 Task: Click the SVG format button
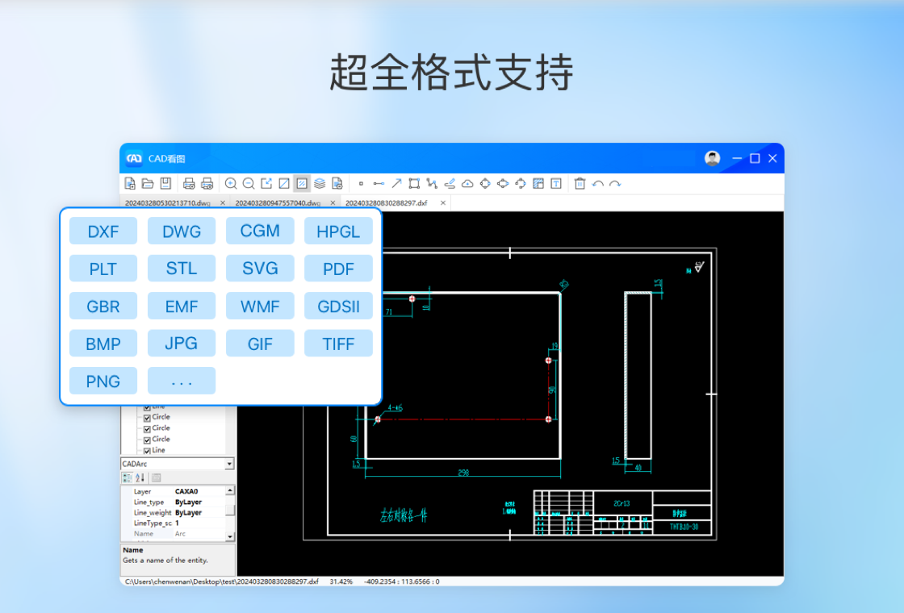(260, 269)
